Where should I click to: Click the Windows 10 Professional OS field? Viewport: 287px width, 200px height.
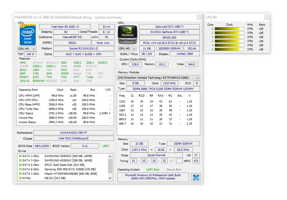tap(153, 177)
